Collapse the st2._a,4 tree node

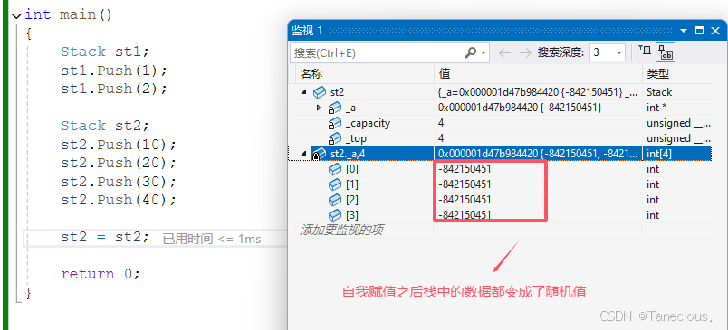[x=303, y=154]
